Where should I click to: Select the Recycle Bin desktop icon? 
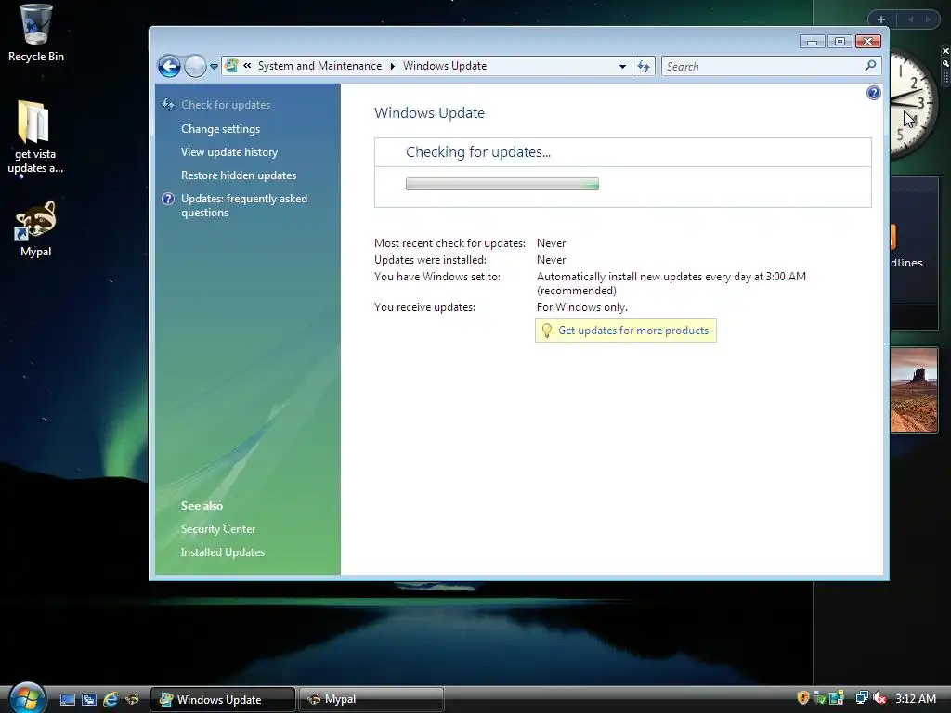point(36,32)
